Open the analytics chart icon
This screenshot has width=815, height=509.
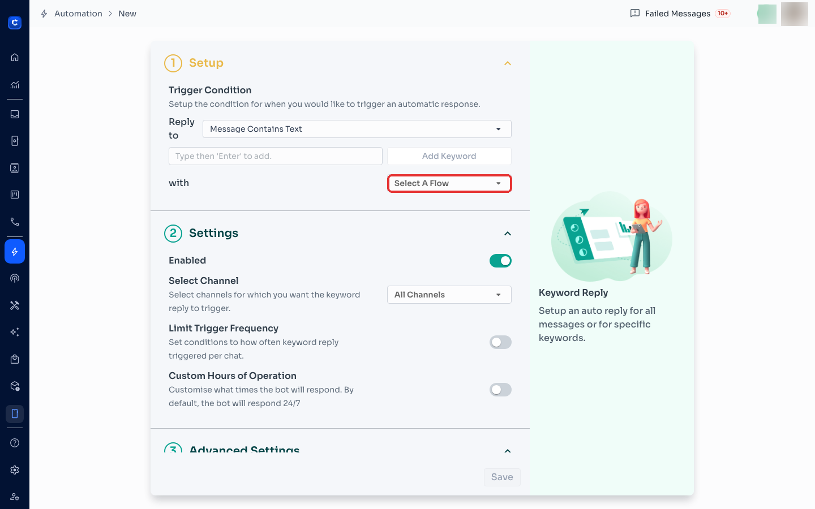15,85
